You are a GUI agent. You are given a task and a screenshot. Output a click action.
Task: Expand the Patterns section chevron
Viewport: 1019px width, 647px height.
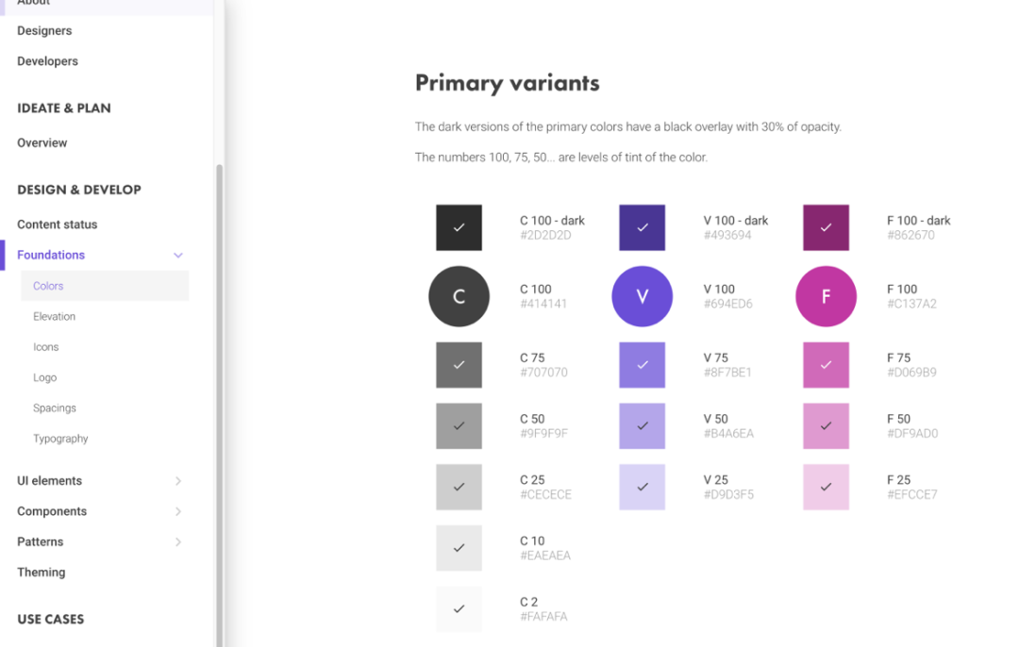(x=177, y=542)
